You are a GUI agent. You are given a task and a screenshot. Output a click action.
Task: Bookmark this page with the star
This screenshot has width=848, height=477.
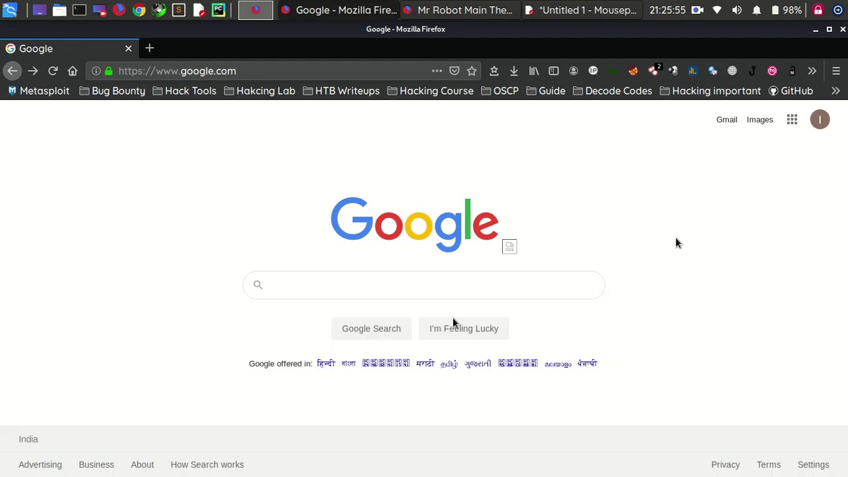click(472, 71)
